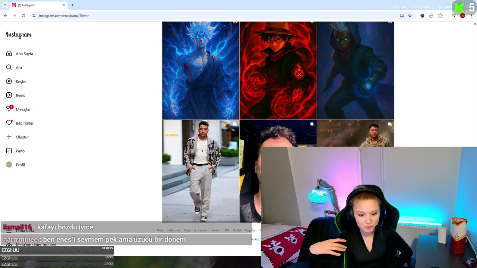The height and width of the screenshot is (268, 477).
Task: Open Mesajlar icon with notification badge
Action: click(9, 109)
